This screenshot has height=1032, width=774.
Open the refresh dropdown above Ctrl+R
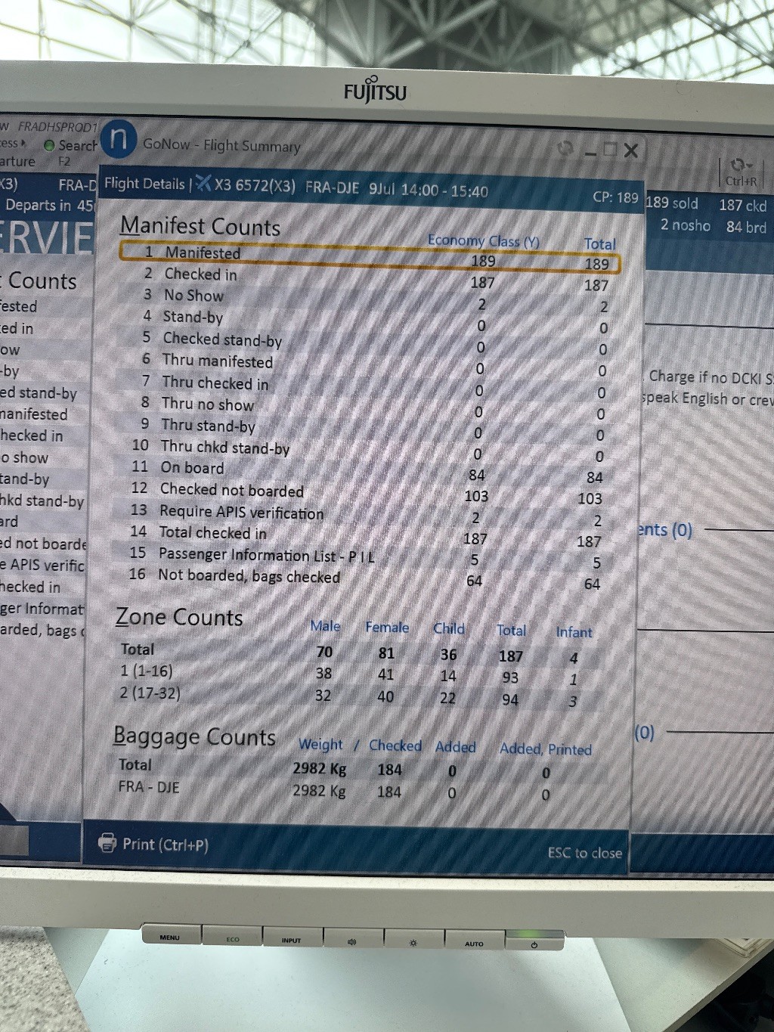click(741, 165)
